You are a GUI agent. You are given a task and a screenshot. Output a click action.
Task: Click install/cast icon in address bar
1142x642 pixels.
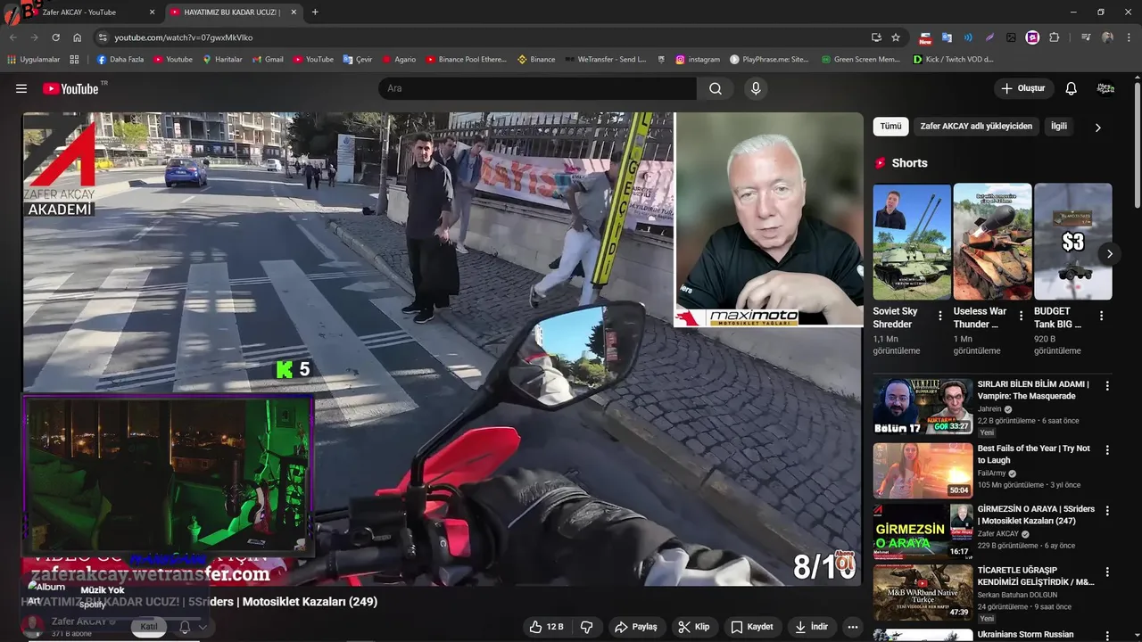tap(876, 37)
